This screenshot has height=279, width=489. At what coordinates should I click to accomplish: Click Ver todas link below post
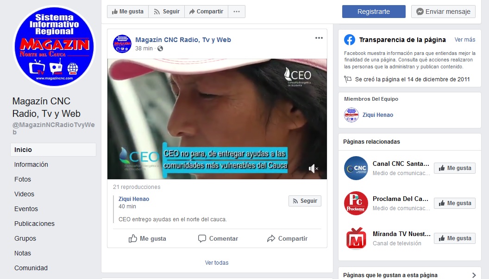pos(217,263)
